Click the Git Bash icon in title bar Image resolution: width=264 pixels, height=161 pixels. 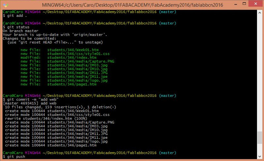click(x=6, y=5)
